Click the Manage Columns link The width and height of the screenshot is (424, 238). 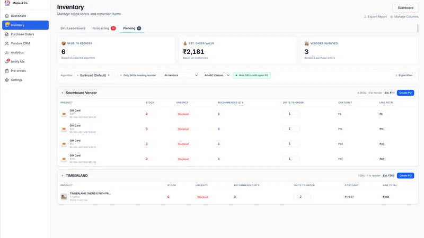[404, 17]
